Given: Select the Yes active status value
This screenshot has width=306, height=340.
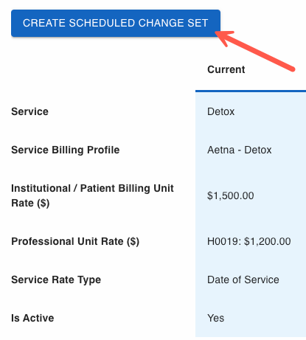Looking at the screenshot, I should [x=215, y=318].
